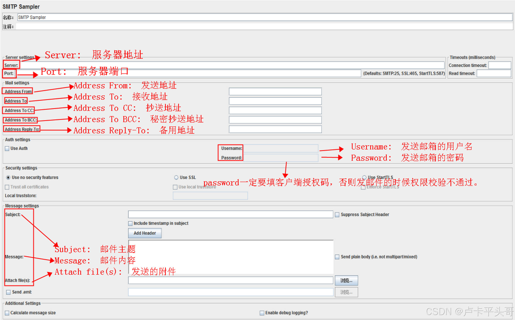515x320 pixels.
Task: Click the Address Reply-To field
Action: 275,129
